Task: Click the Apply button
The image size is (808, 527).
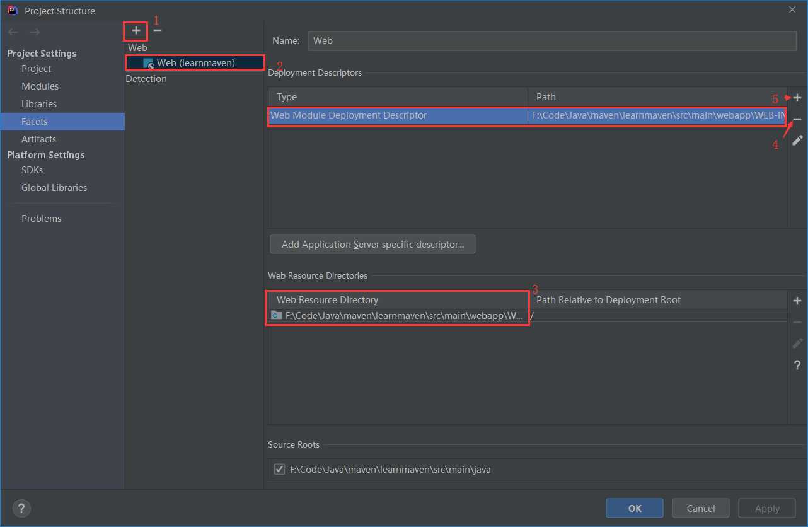Action: pyautogui.click(x=767, y=508)
